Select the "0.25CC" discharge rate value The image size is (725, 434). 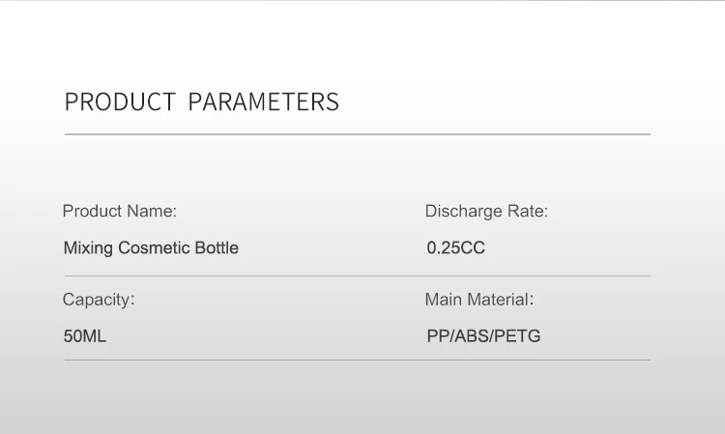click(x=456, y=248)
